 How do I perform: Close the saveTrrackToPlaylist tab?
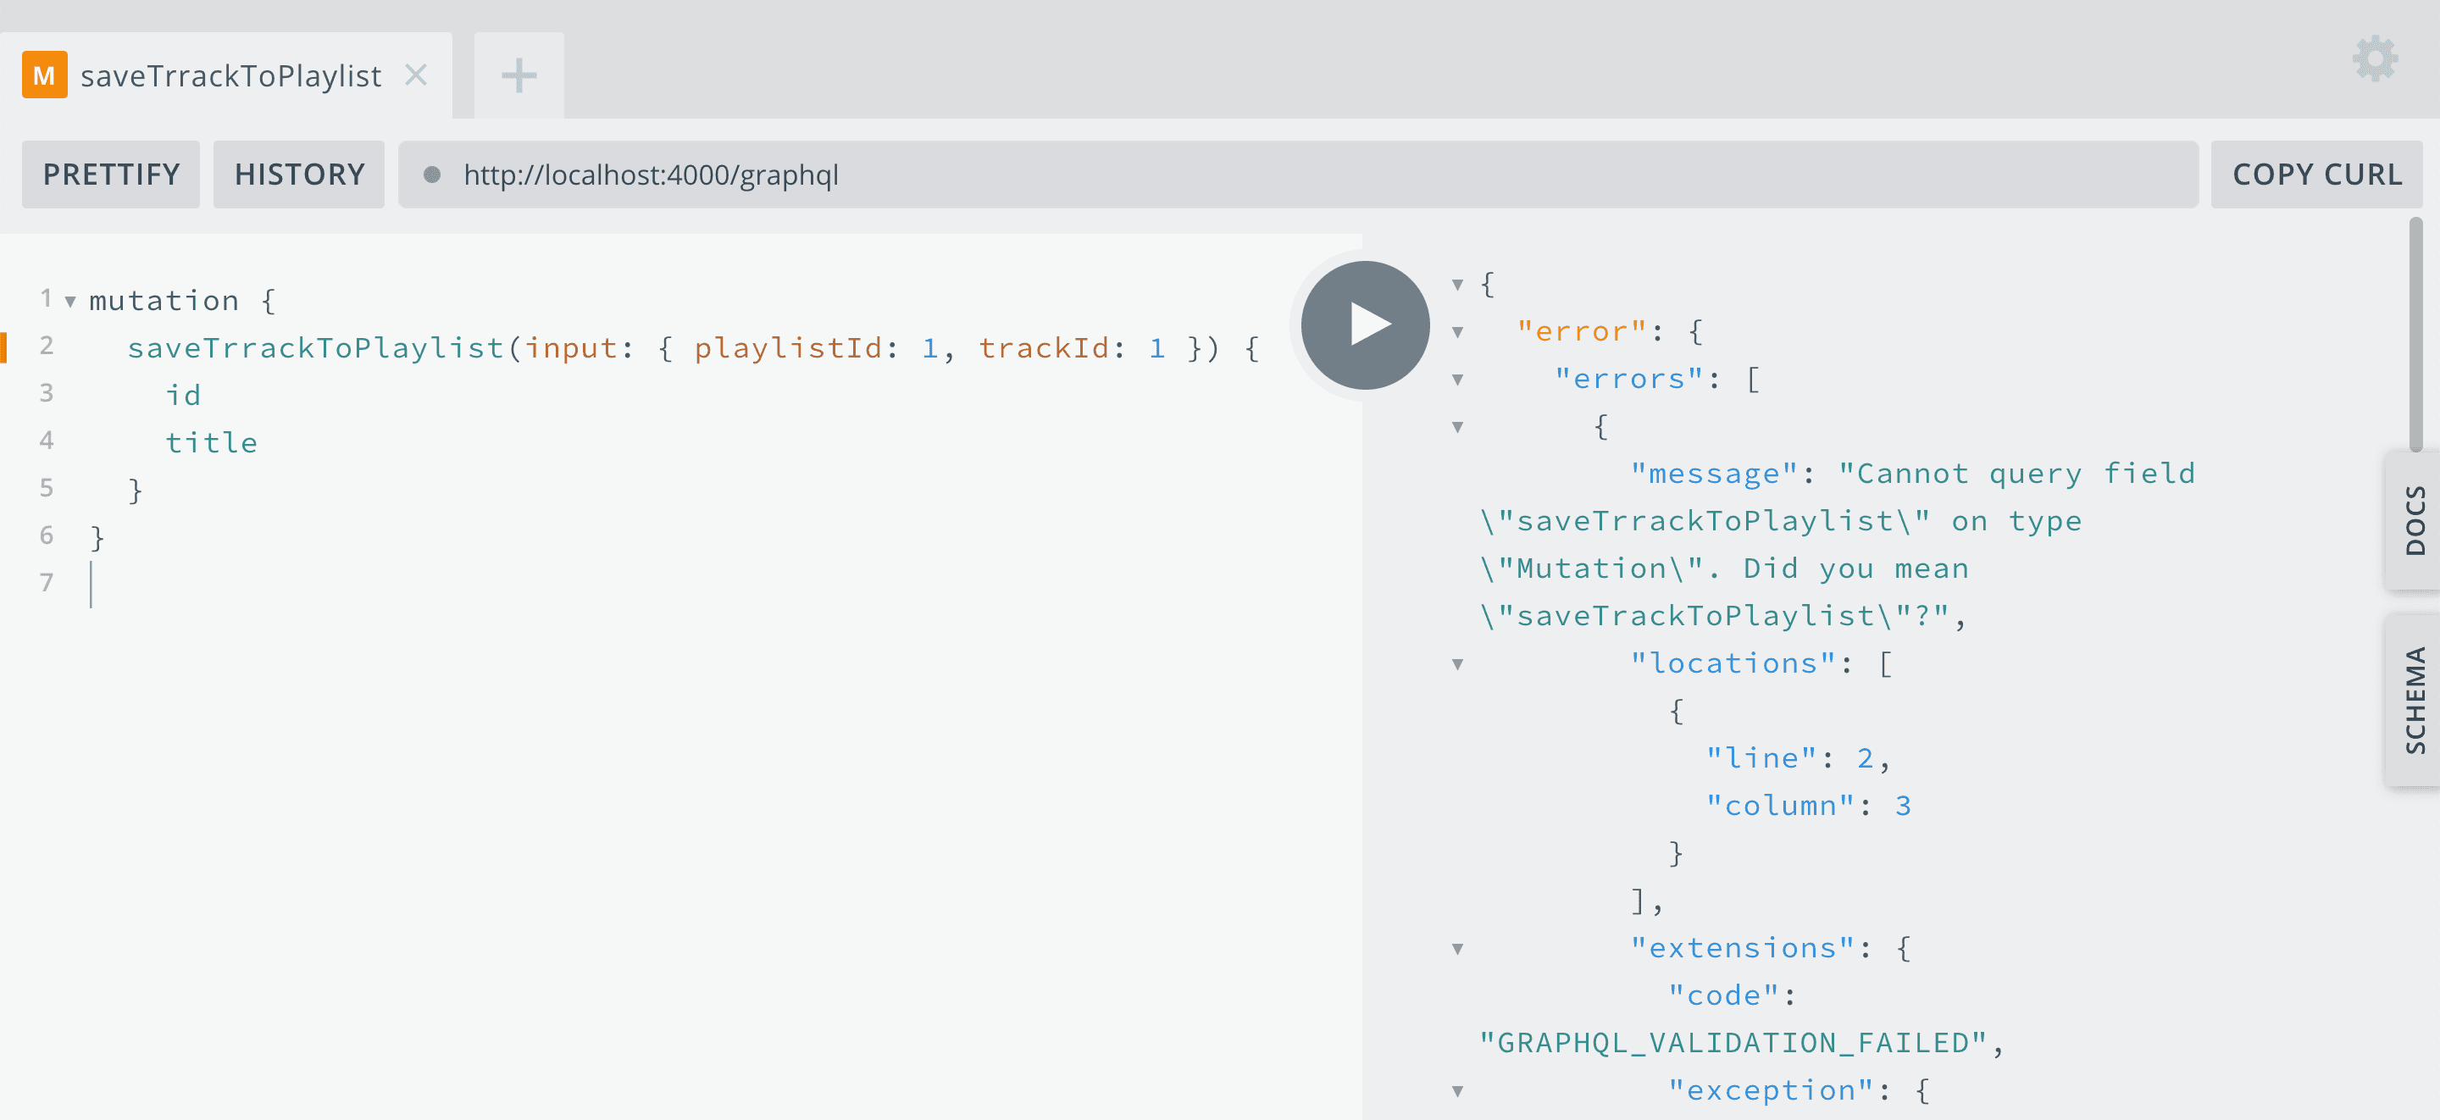[x=416, y=74]
